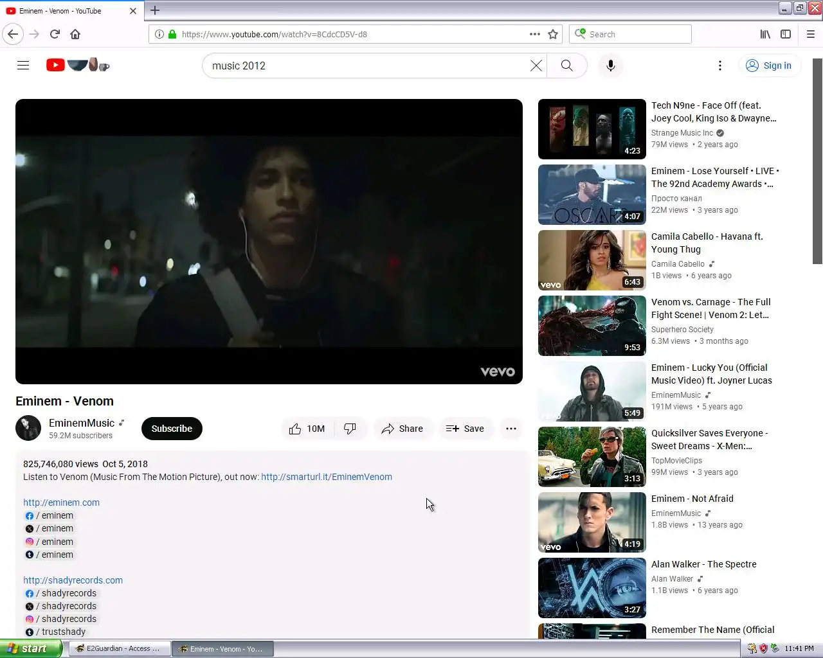Click the shield tray icon in taskbar

[763, 649]
